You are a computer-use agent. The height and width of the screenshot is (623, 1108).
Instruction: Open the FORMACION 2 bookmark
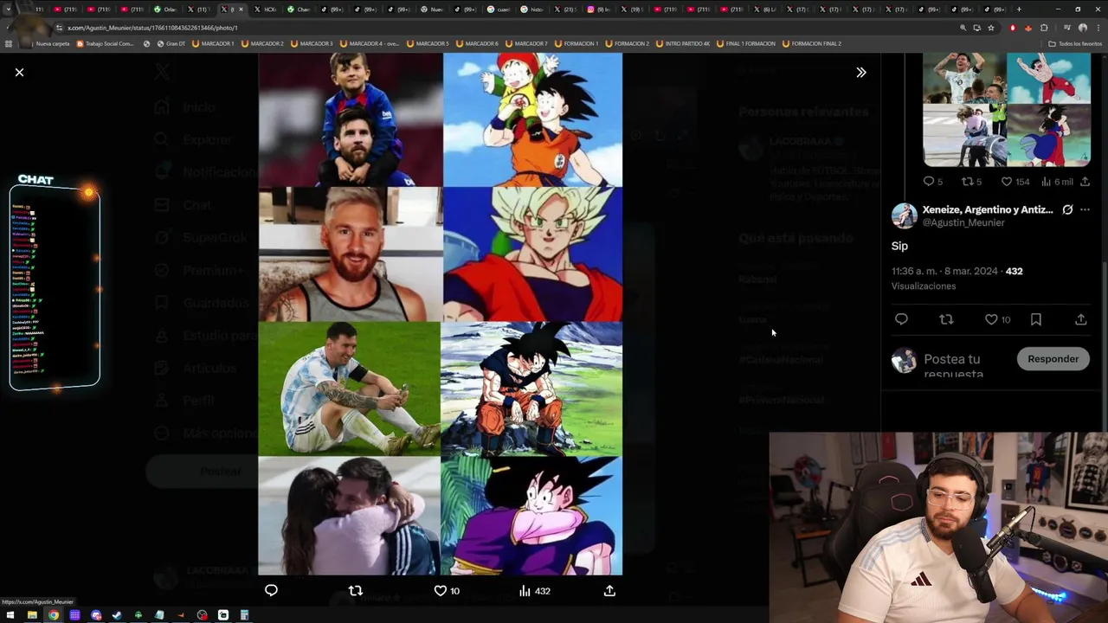628,43
